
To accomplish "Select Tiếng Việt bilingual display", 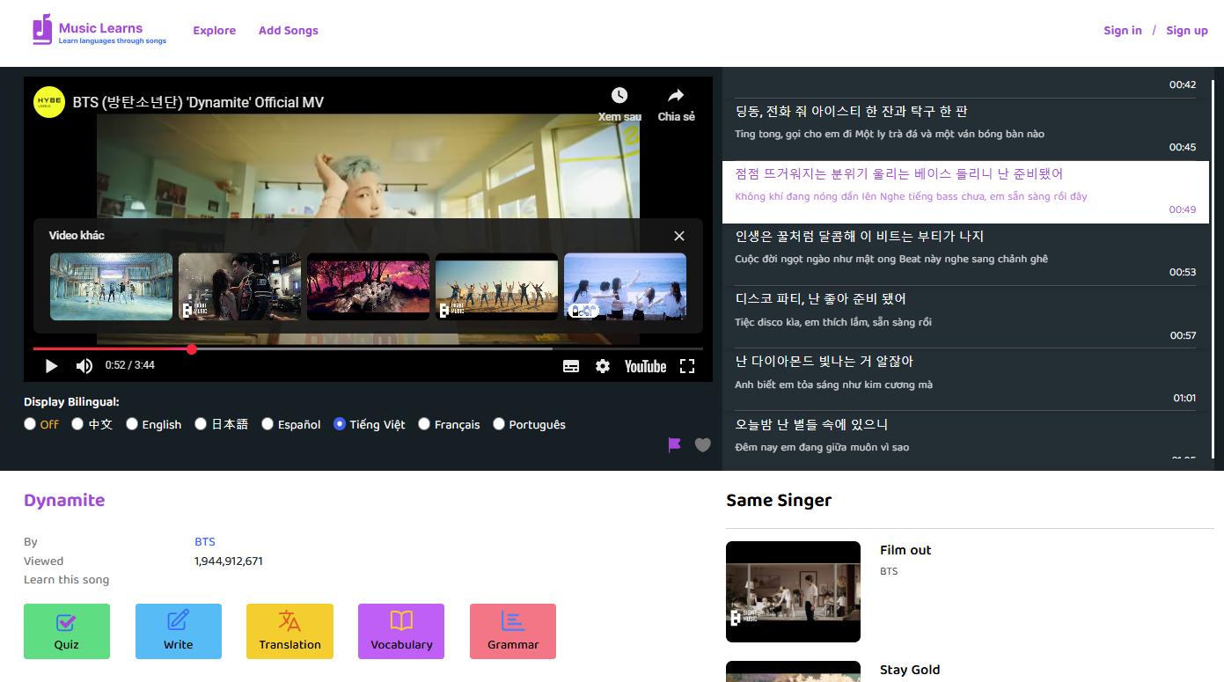I will pos(340,424).
